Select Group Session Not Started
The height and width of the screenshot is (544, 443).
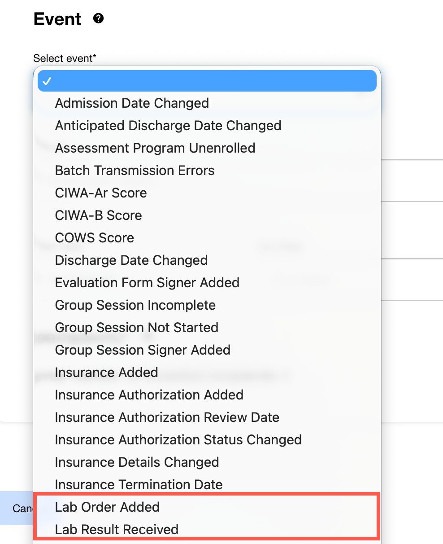[137, 328]
